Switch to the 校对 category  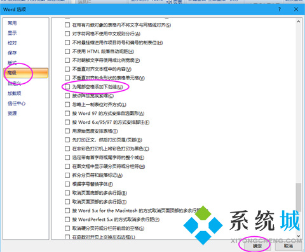tap(12, 43)
